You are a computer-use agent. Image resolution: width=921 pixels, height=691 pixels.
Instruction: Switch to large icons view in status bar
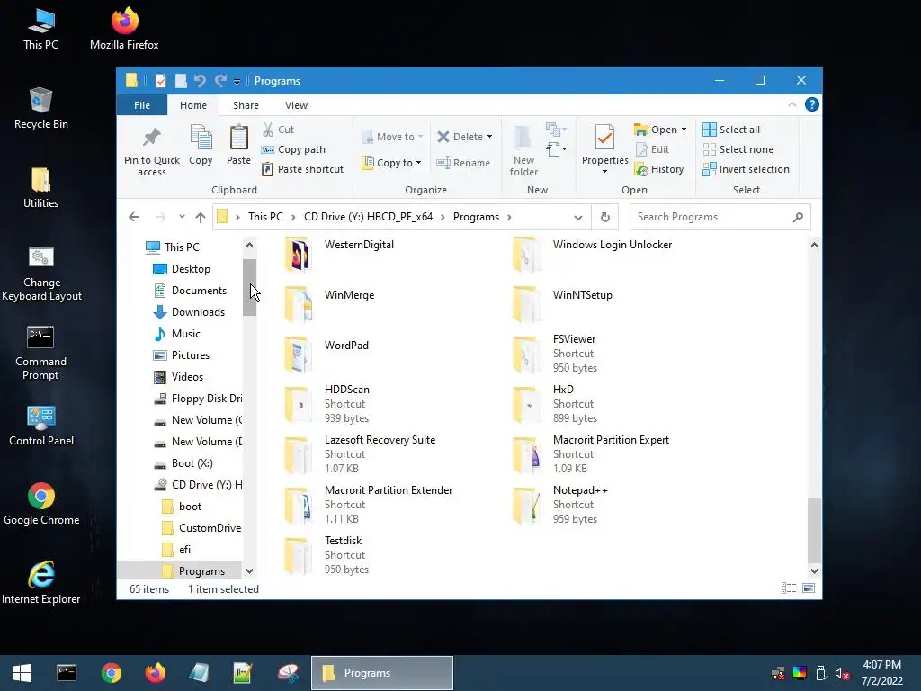(x=809, y=588)
